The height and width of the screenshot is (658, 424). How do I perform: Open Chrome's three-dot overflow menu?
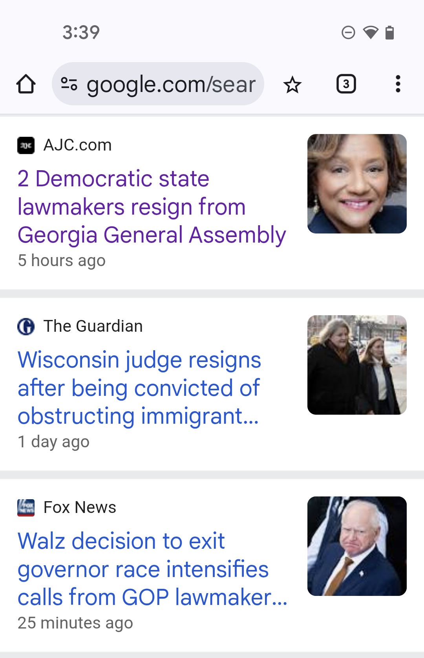click(x=398, y=84)
